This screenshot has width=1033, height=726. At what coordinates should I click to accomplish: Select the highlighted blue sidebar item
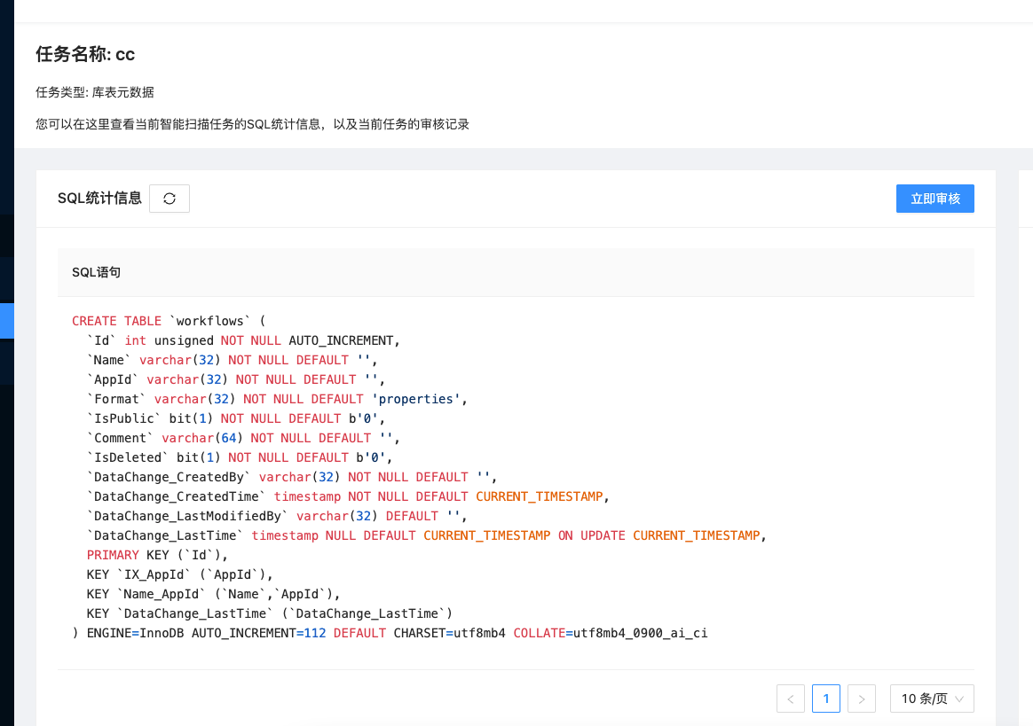tap(5, 321)
